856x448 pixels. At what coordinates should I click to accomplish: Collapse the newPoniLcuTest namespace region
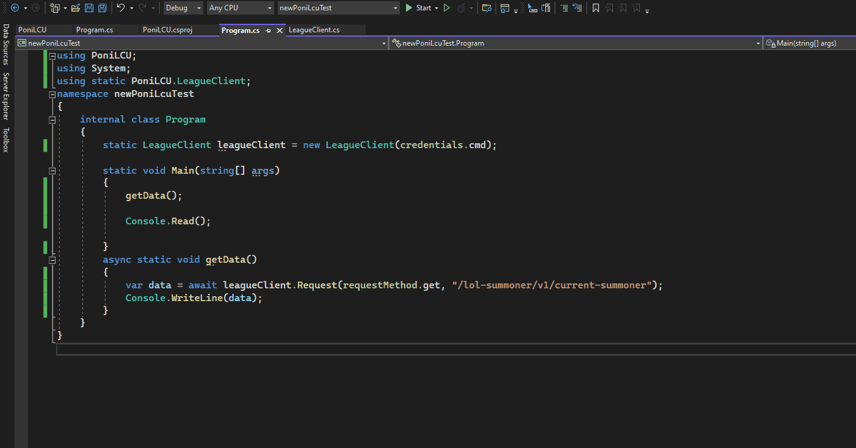click(52, 94)
